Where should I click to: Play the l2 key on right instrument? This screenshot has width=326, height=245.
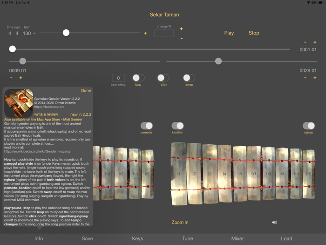point(194,174)
